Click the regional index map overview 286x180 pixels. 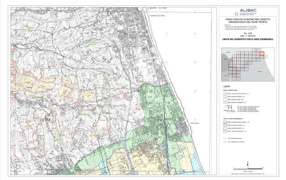(x=248, y=64)
